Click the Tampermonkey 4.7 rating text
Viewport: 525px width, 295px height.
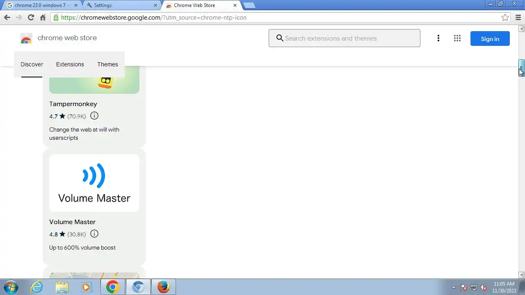[x=53, y=116]
